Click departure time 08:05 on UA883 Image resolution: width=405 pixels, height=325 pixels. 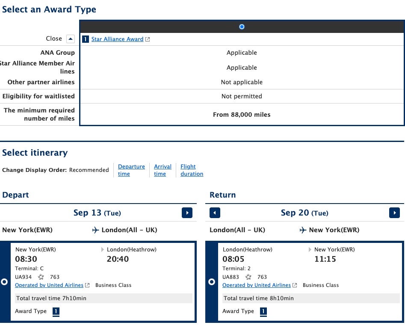pyautogui.click(x=233, y=259)
